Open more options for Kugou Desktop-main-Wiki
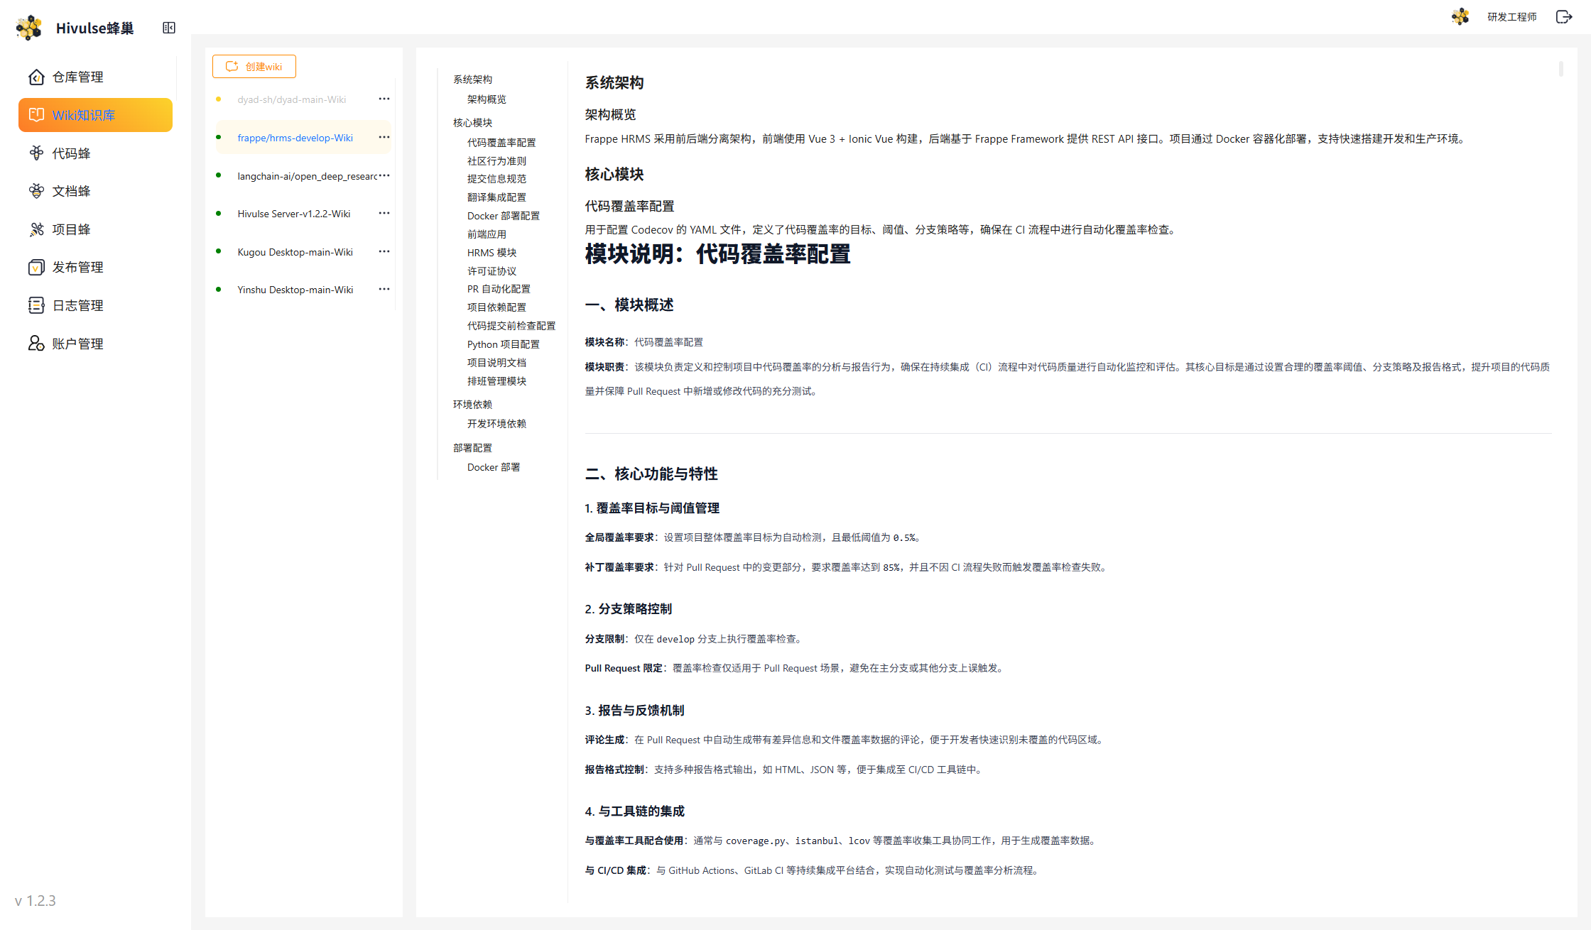The height and width of the screenshot is (930, 1591). (x=384, y=251)
